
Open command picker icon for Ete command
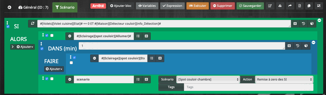pyautogui.click(x=160, y=58)
